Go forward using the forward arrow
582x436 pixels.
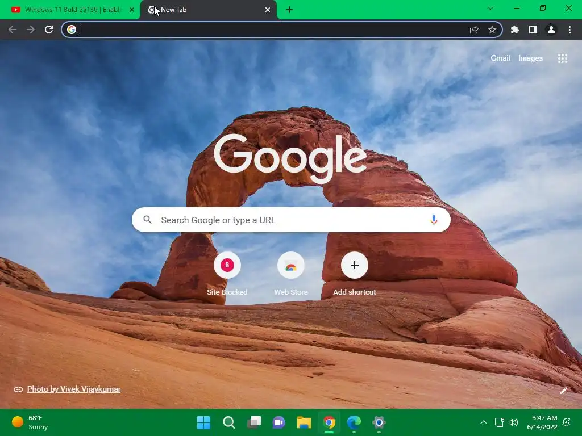click(31, 30)
